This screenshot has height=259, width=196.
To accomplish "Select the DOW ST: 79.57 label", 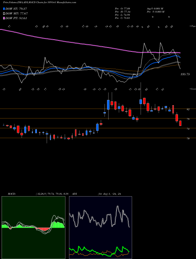I will (x=16, y=9).
